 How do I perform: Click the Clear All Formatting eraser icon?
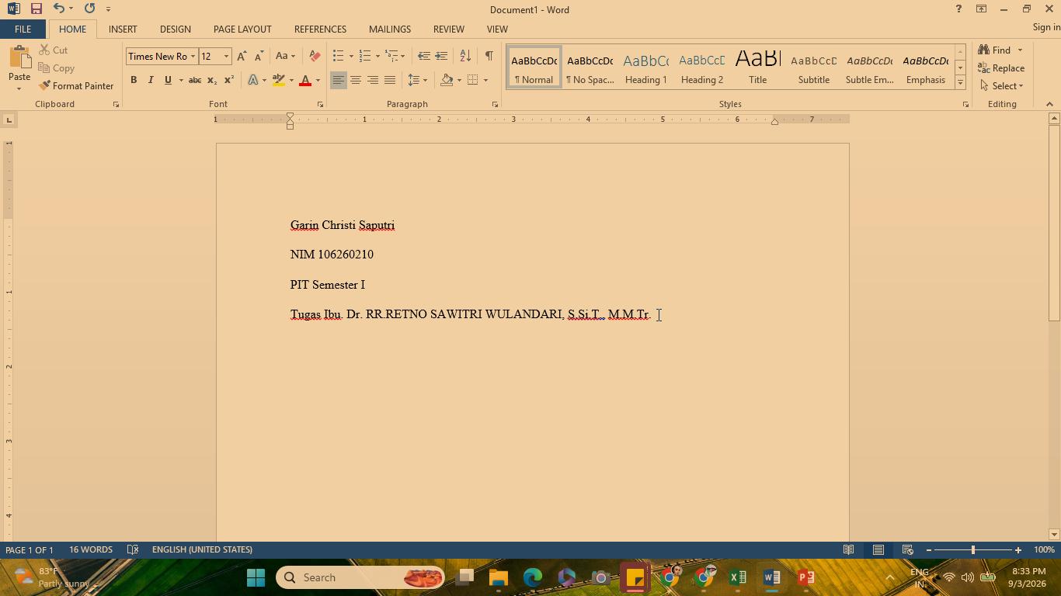[x=315, y=56]
